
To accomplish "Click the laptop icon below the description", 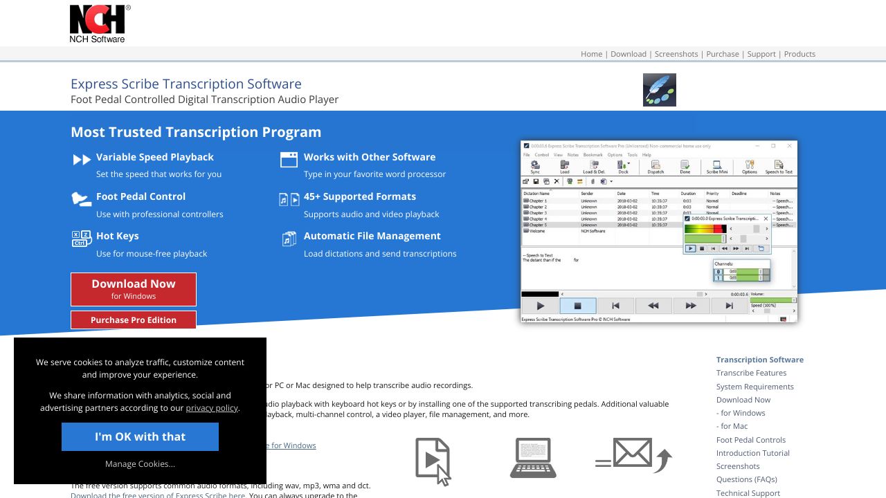I will [533, 458].
